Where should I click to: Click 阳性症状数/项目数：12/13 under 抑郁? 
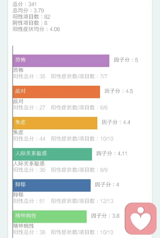[x=82, y=201]
